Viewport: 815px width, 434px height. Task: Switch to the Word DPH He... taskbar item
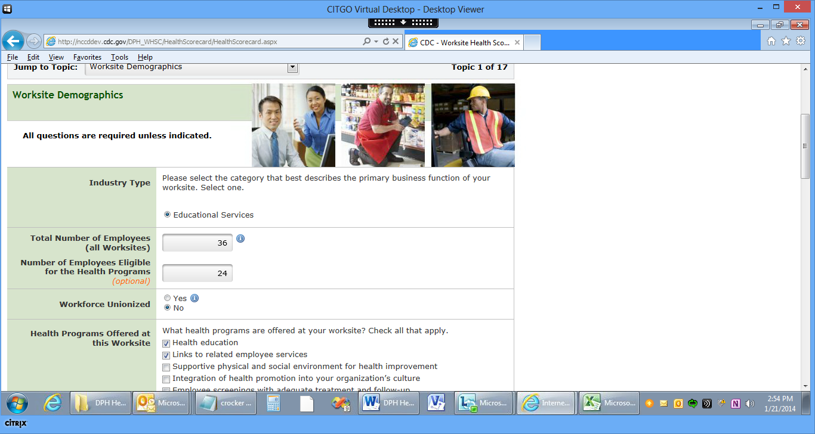click(x=388, y=403)
